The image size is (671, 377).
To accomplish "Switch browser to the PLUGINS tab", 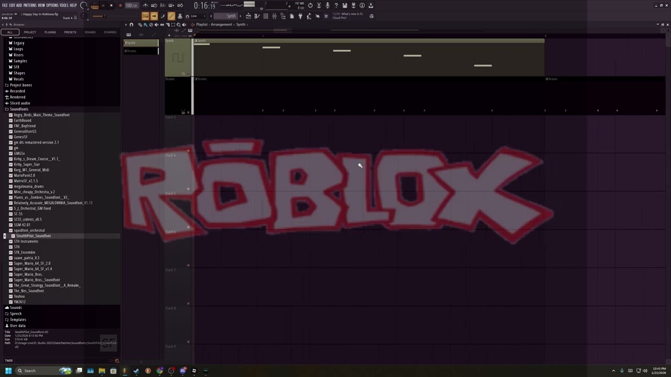I will click(x=50, y=32).
